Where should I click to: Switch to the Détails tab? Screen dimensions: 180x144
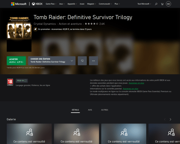75,110
